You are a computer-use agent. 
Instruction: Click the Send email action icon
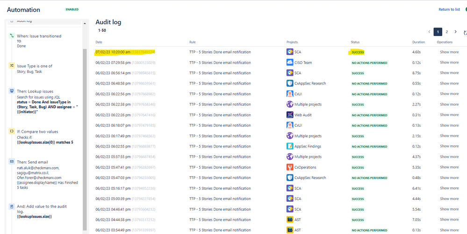[x=12, y=162]
